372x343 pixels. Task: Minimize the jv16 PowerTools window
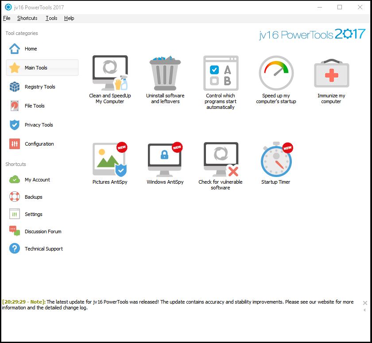click(x=320, y=7)
